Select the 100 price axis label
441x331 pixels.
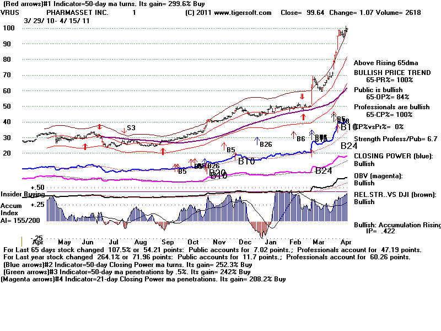tap(9, 28)
